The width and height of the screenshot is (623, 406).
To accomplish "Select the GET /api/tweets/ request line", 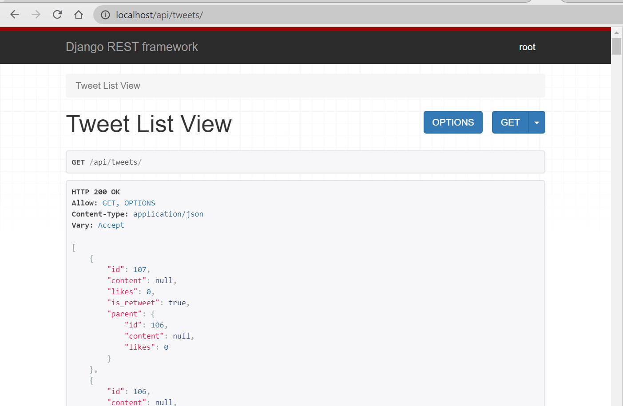I will click(x=107, y=162).
